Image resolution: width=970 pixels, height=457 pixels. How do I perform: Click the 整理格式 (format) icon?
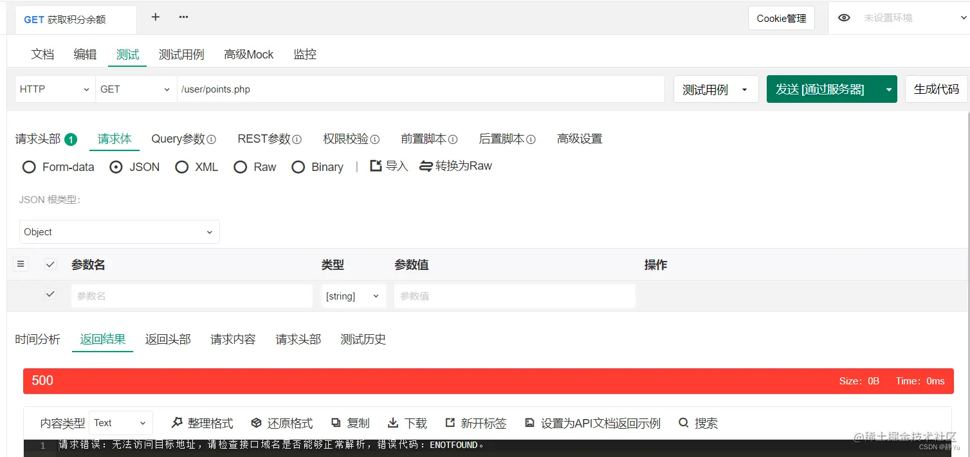tap(176, 422)
